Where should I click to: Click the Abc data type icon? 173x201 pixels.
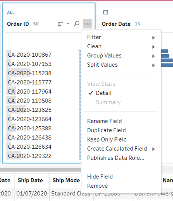click(x=11, y=12)
